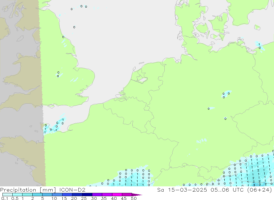Click the legend swatch between 0.5 and 1
The height and width of the screenshot is (200, 274).
click(18, 195)
